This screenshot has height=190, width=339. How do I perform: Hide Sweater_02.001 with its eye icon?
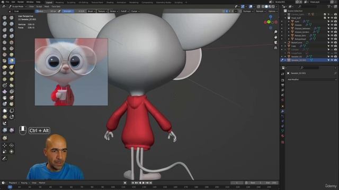tap(332, 60)
